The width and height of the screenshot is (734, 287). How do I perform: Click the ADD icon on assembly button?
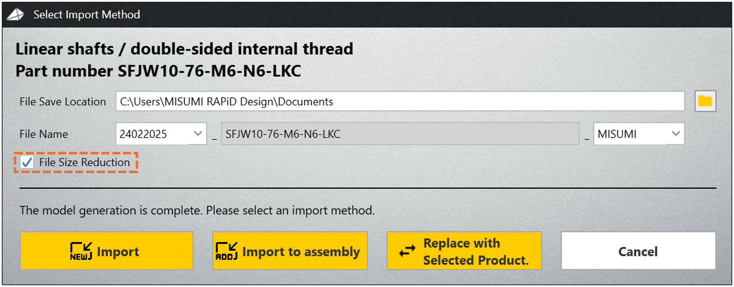(x=226, y=251)
